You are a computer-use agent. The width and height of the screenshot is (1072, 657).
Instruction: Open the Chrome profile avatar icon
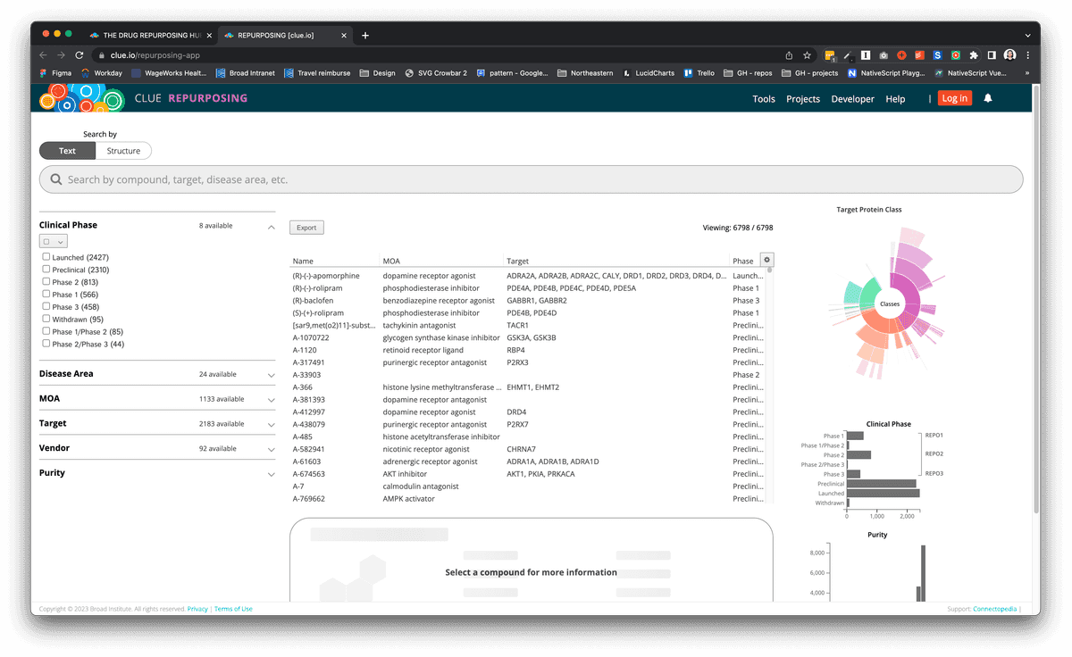[x=1009, y=54]
